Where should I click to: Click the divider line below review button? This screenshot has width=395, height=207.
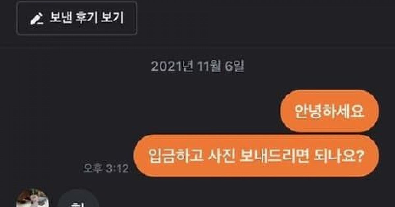point(197,48)
